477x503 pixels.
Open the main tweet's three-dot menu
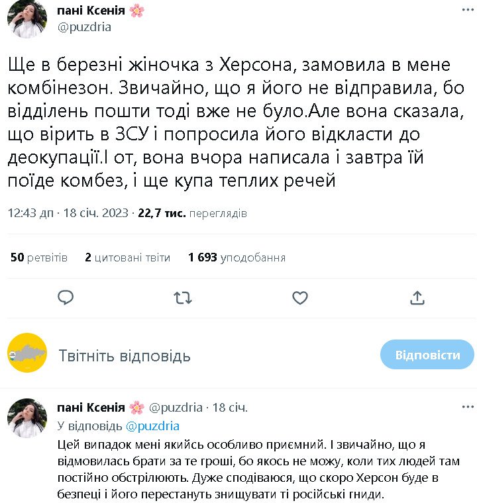pos(467,11)
